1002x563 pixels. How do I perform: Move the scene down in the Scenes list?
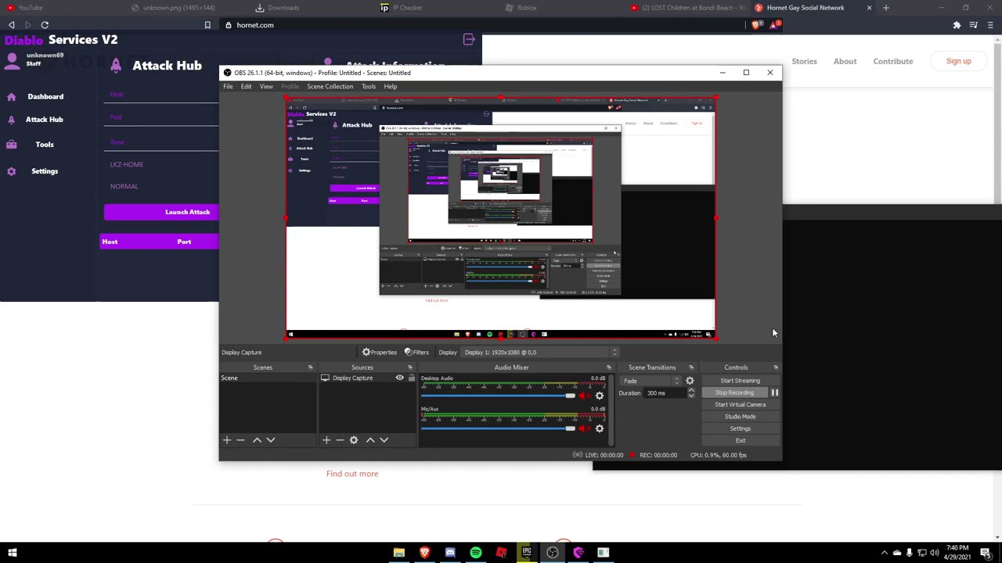tap(271, 440)
